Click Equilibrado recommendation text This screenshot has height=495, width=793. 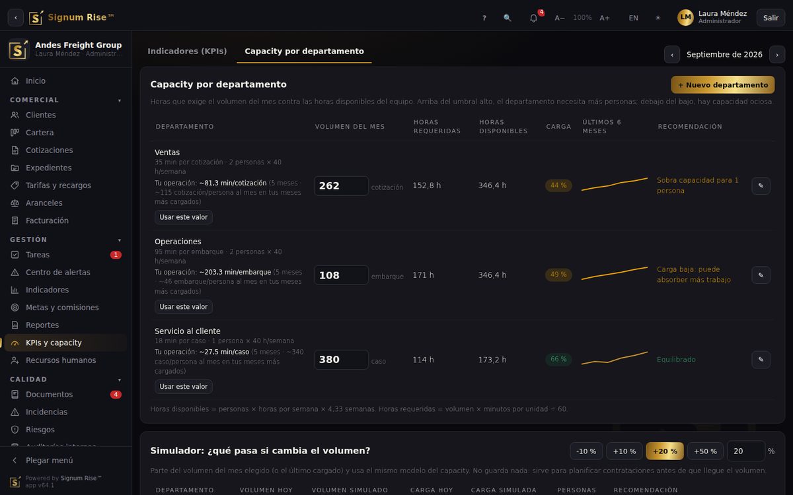(x=676, y=360)
